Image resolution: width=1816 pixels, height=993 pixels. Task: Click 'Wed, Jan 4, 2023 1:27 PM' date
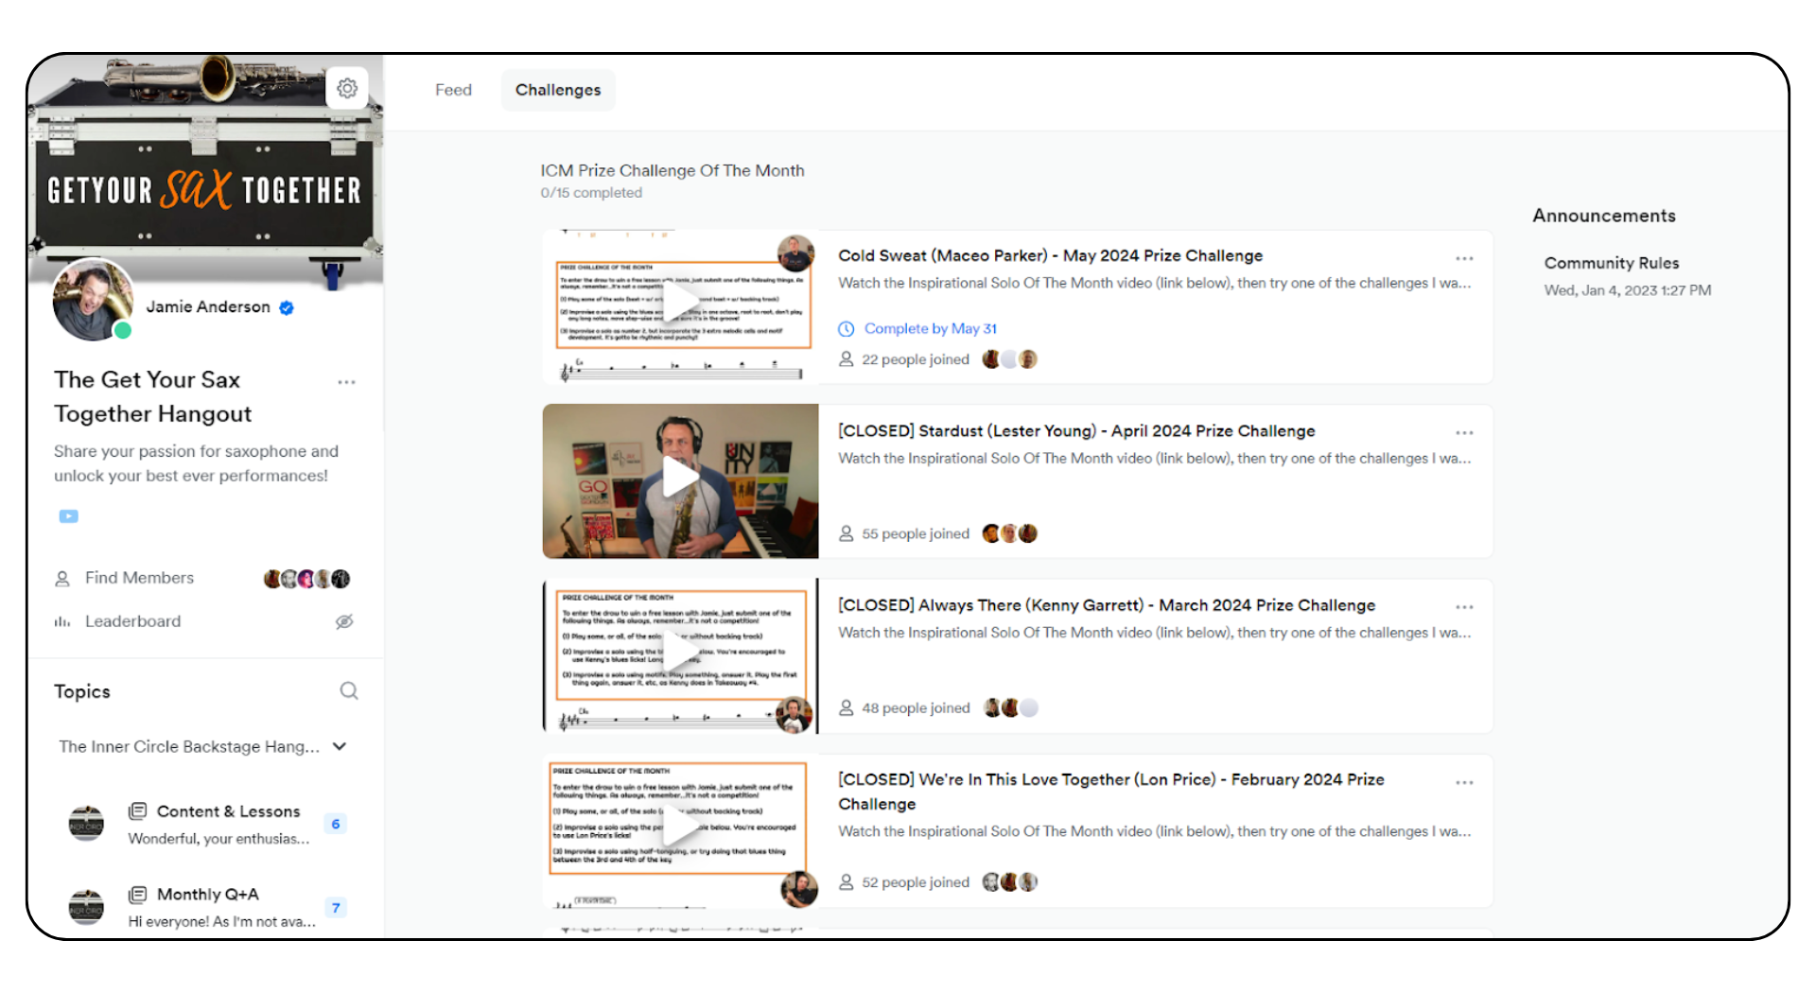(x=1628, y=290)
